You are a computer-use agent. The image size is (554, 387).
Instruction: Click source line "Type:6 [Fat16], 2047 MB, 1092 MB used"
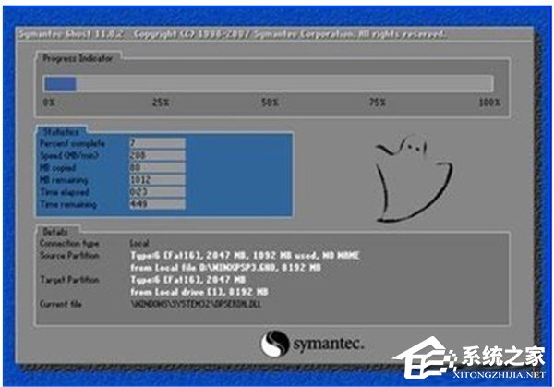click(246, 256)
